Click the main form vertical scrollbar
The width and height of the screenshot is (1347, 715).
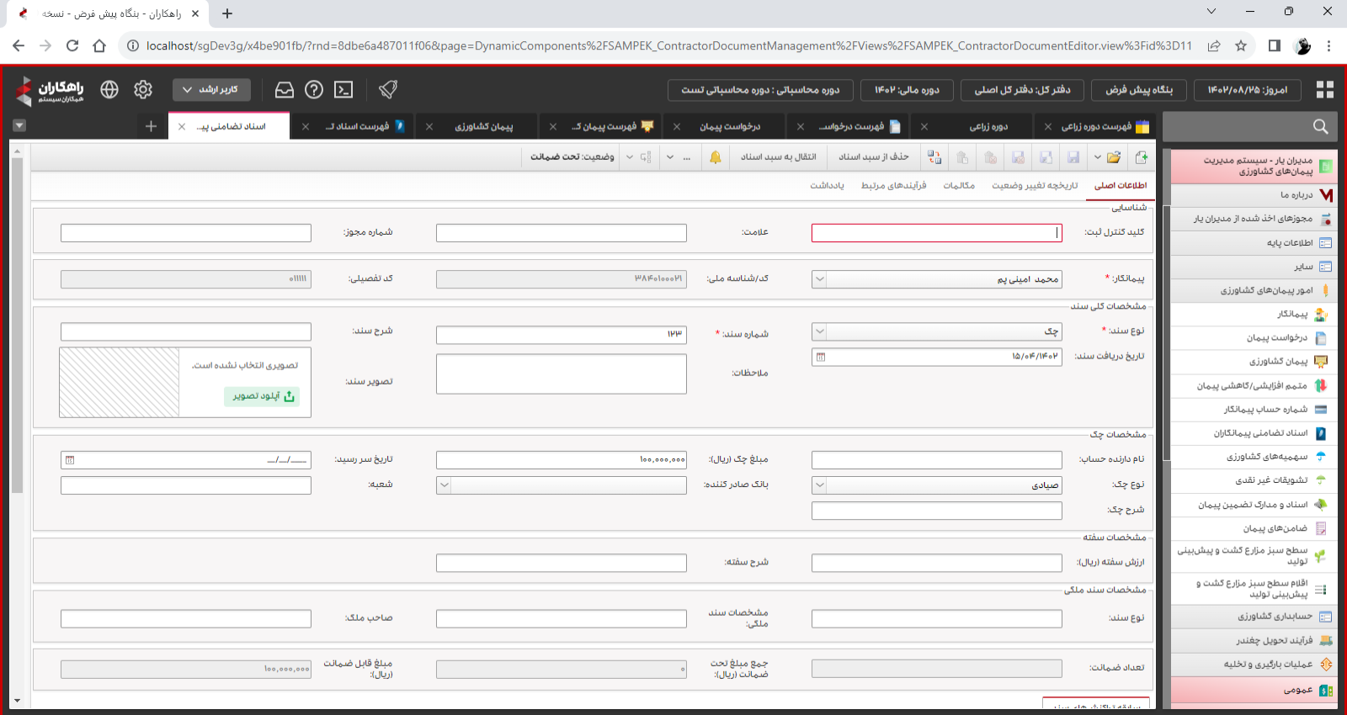[17, 324]
